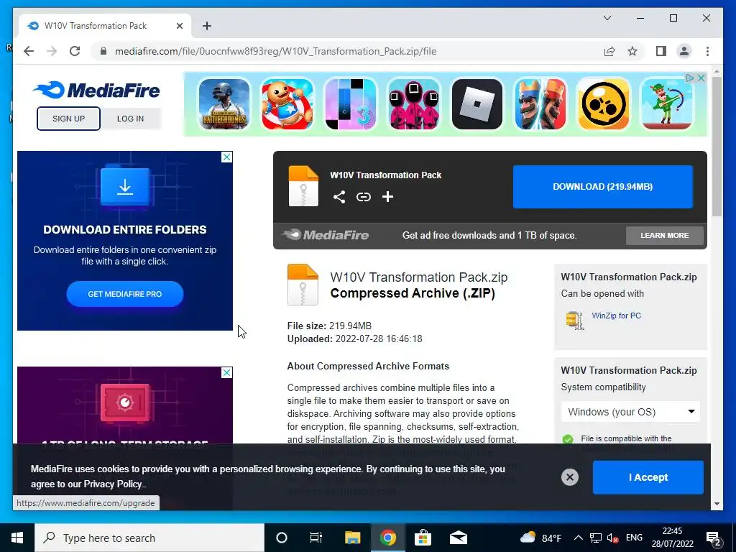This screenshot has height=552, width=736.
Task: Open the weather 84°F widget
Action: pyautogui.click(x=540, y=538)
